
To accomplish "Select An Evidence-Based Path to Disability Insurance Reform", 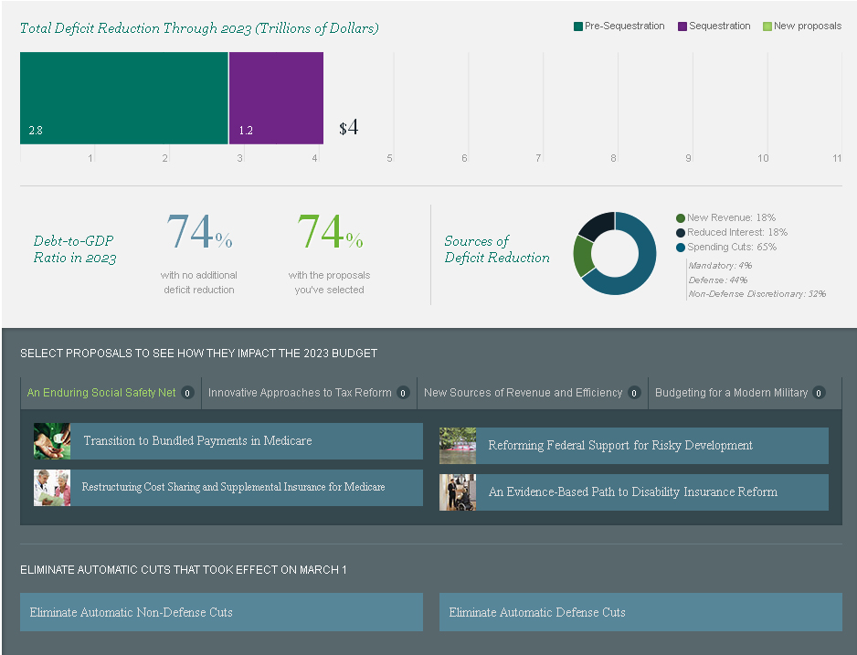I will 651,492.
